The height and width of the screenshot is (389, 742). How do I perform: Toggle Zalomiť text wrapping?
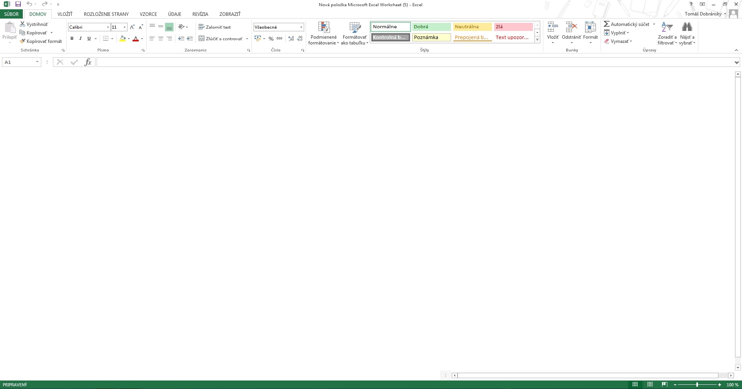[x=214, y=27]
